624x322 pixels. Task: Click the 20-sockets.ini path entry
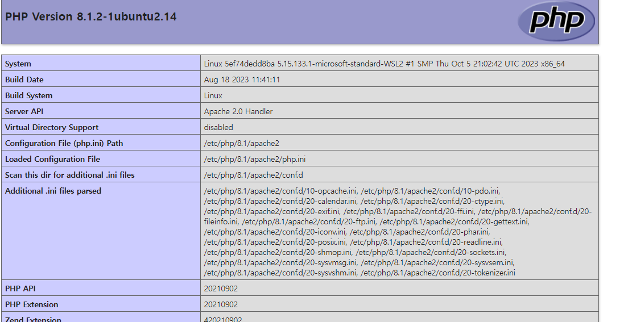431,252
